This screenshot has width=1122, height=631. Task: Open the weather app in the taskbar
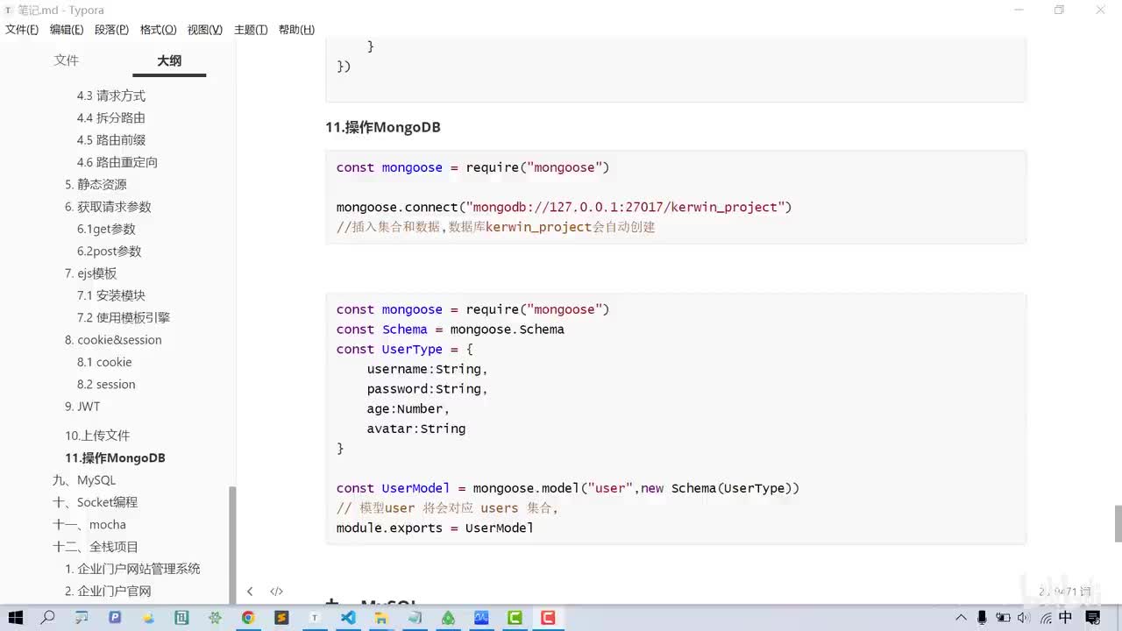click(x=148, y=618)
